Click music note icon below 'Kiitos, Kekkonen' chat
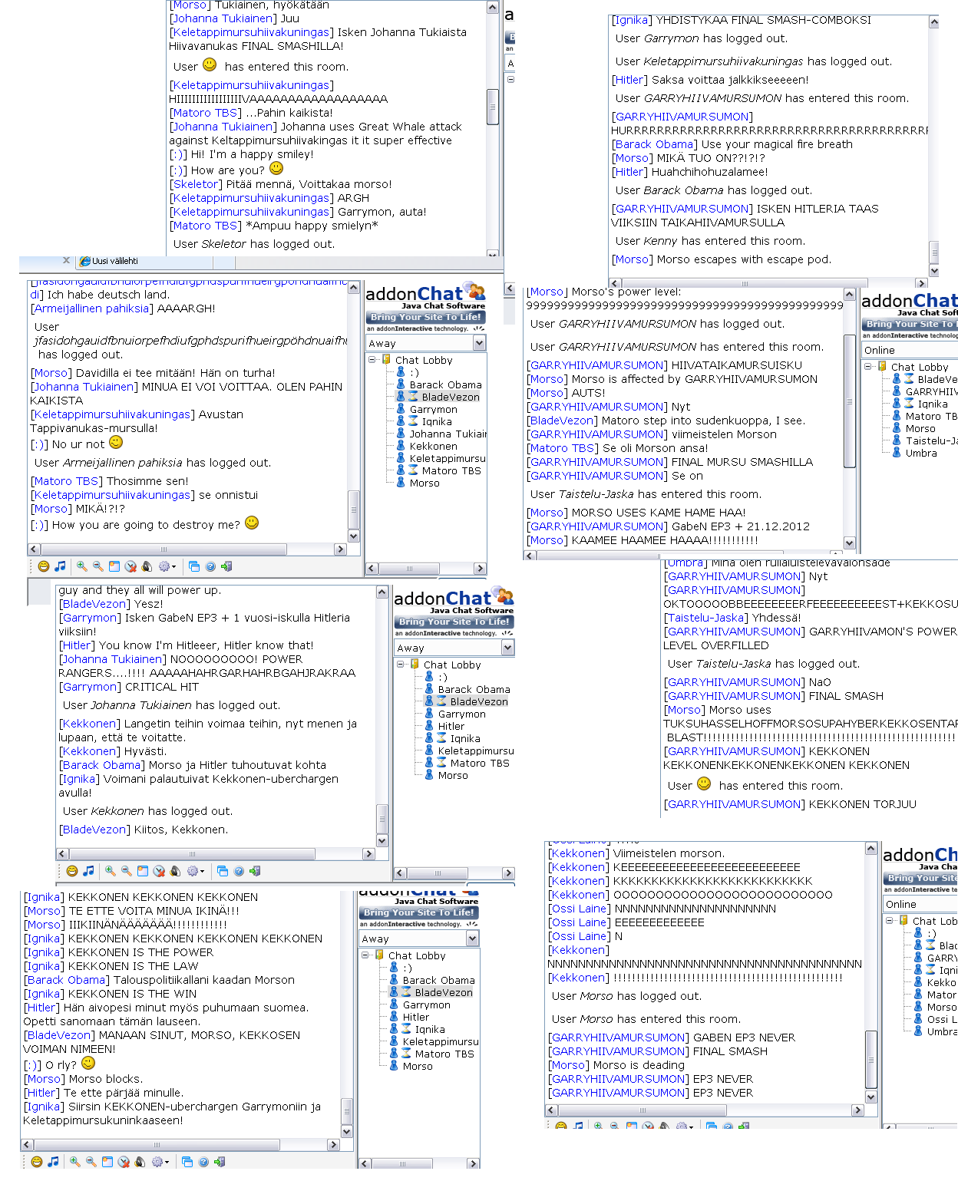Viewport: 958px width, 1181px height. tap(88, 871)
